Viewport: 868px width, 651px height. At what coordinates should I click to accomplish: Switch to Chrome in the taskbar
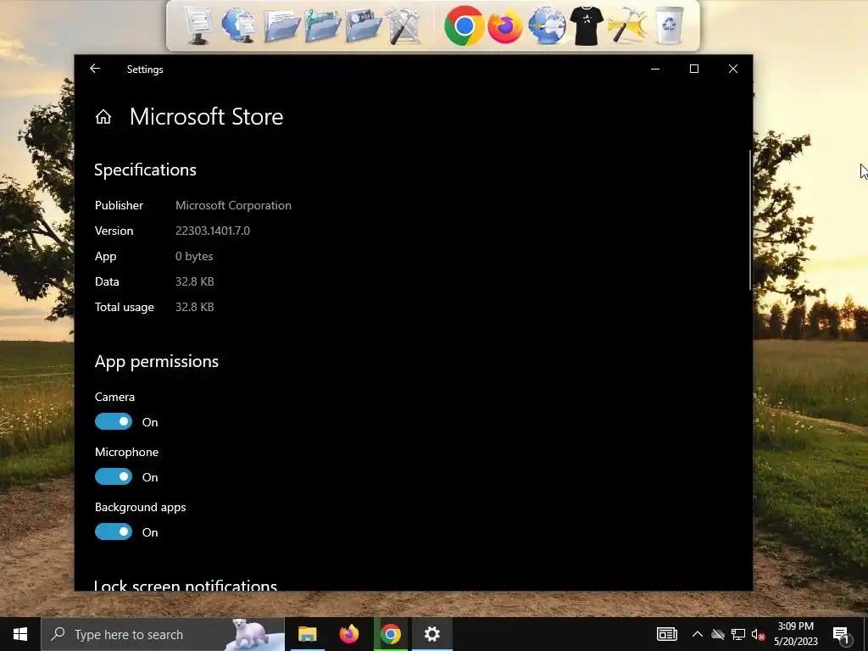coord(390,634)
